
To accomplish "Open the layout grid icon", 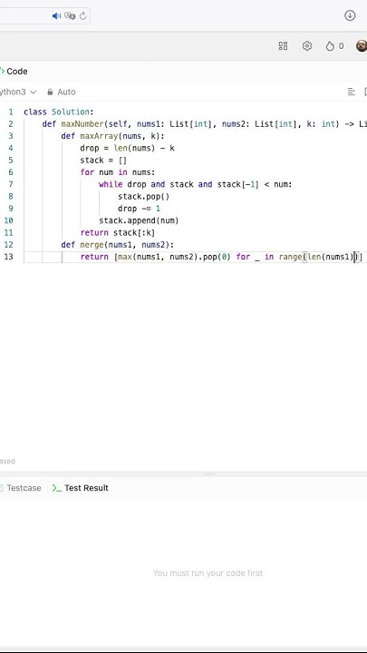I will pos(283,46).
